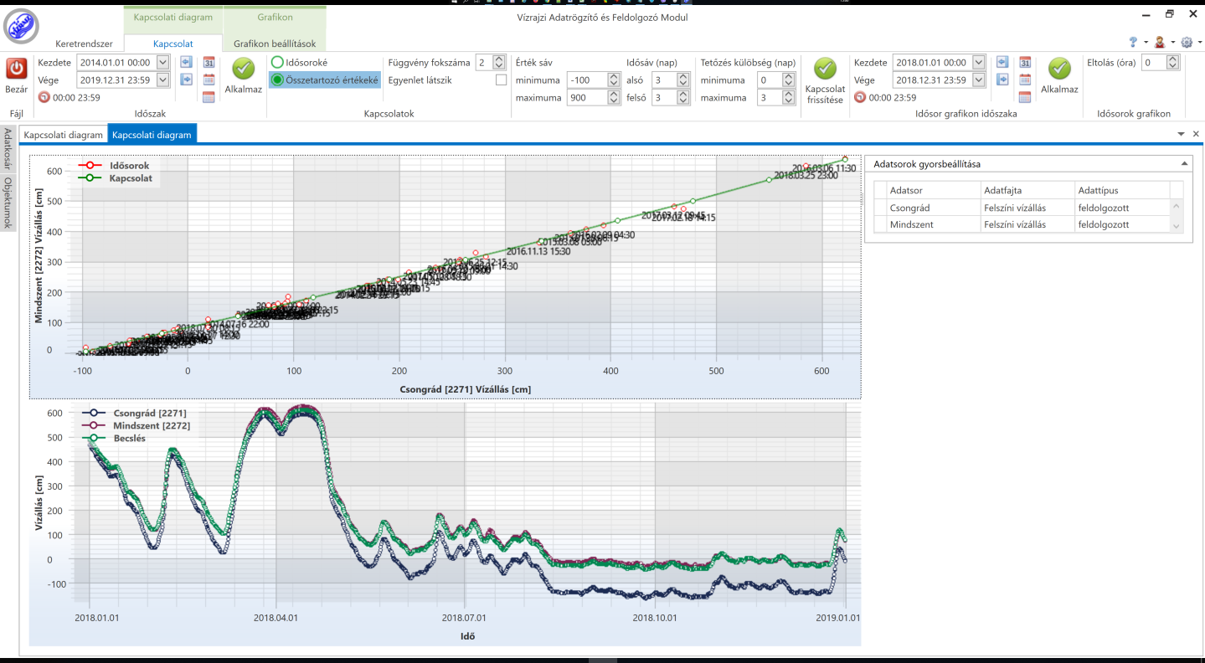Click the Idősáv alsó stepper
1205x663 pixels.
683,80
